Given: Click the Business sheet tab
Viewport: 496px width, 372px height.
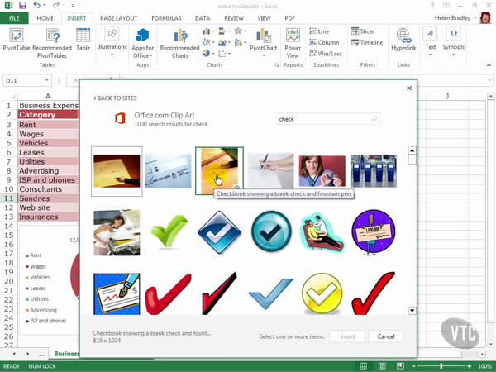Looking at the screenshot, I should 66,354.
